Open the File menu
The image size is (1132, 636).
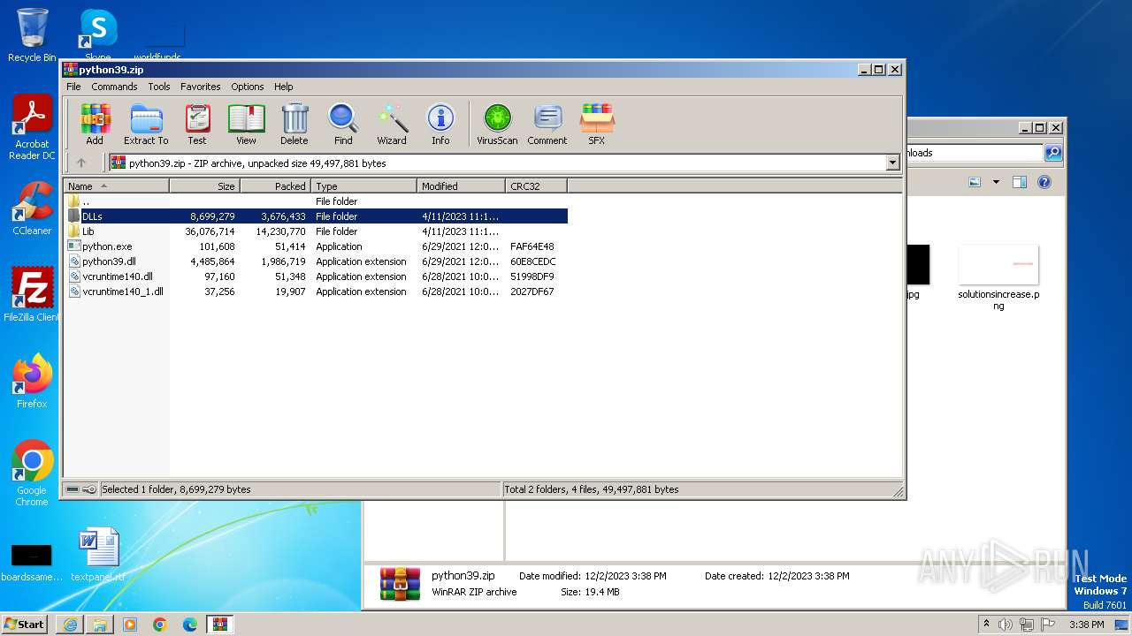tap(73, 87)
